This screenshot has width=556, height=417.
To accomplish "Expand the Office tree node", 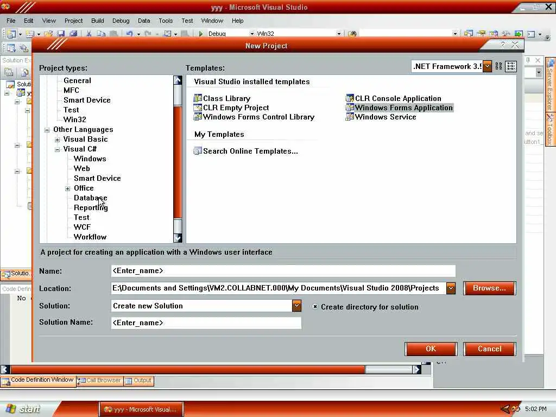I will [x=68, y=188].
